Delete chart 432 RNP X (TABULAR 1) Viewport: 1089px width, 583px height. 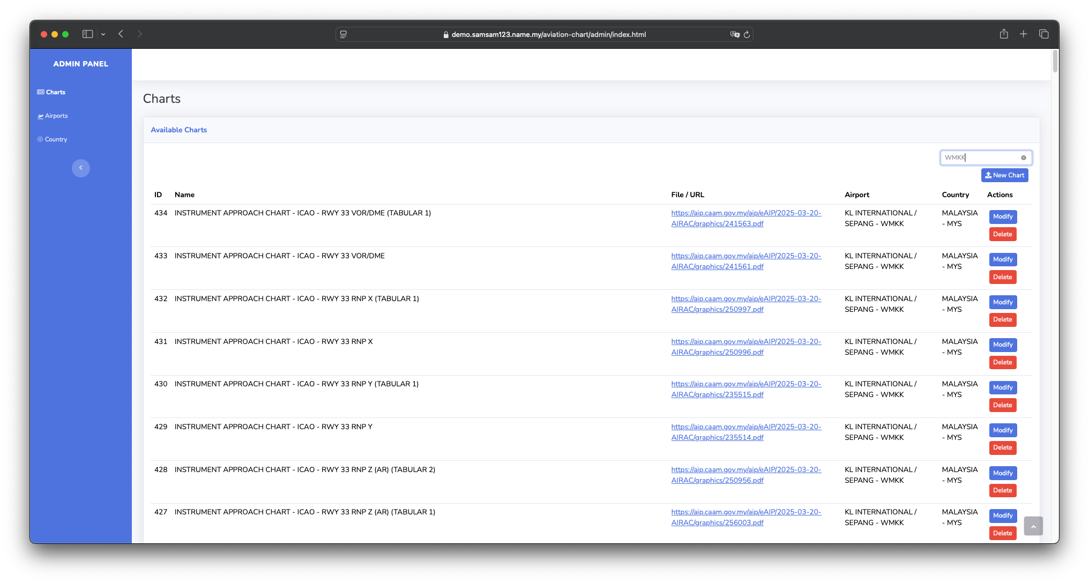tap(1002, 319)
